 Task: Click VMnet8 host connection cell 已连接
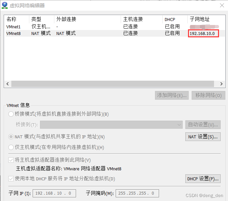[x=131, y=33]
